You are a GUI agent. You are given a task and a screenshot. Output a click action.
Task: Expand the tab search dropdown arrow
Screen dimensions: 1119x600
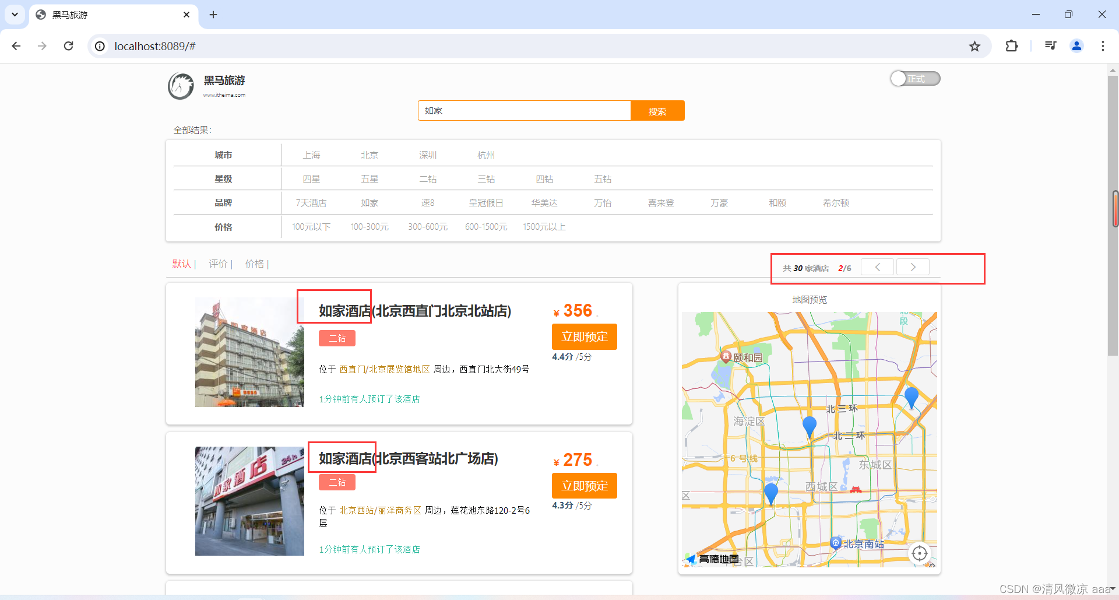tap(15, 15)
